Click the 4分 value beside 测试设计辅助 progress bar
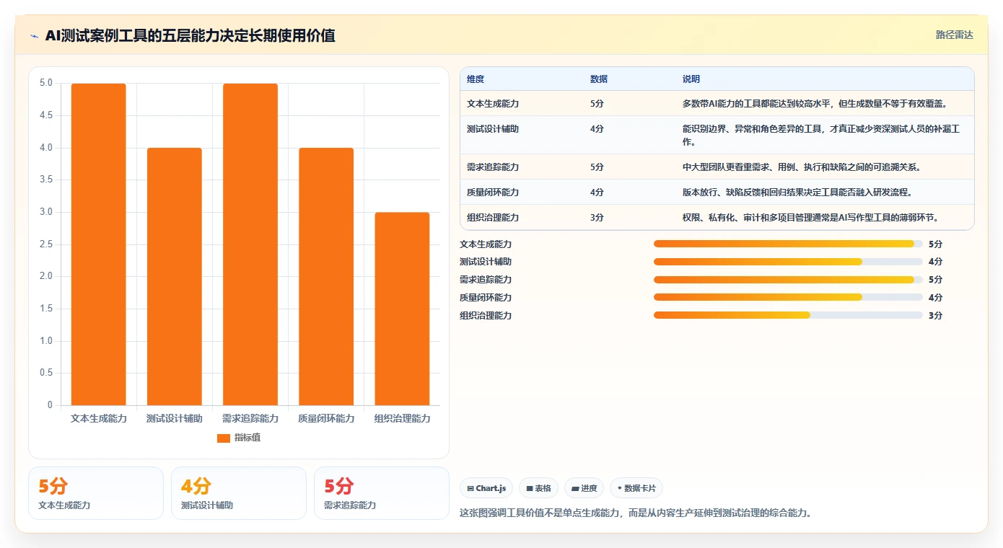Image resolution: width=1003 pixels, height=548 pixels. tap(935, 262)
